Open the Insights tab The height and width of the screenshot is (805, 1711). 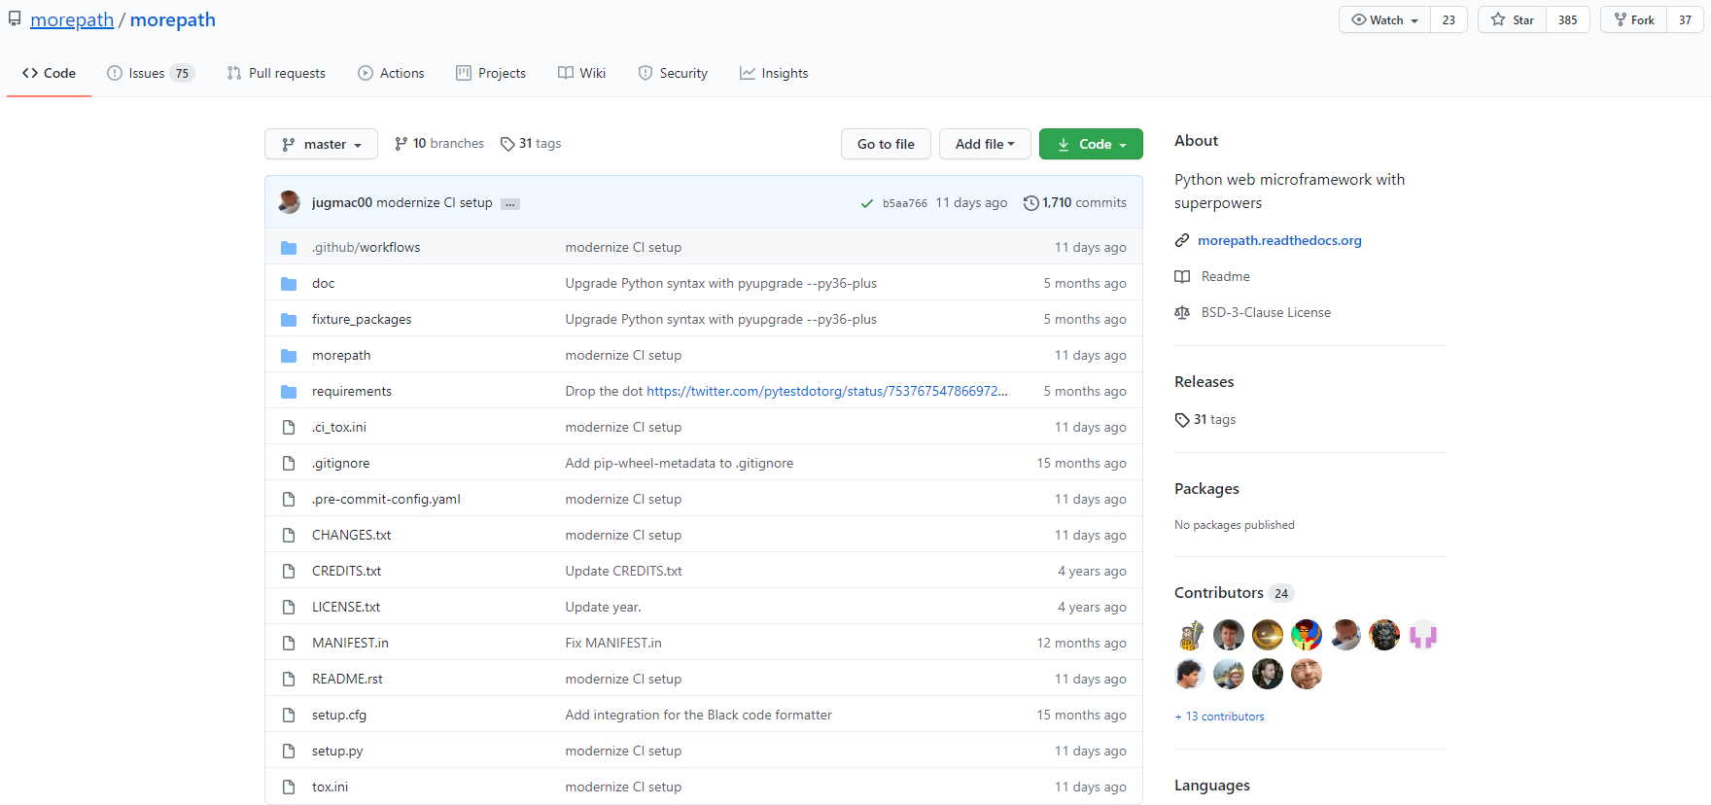pyautogui.click(x=774, y=73)
